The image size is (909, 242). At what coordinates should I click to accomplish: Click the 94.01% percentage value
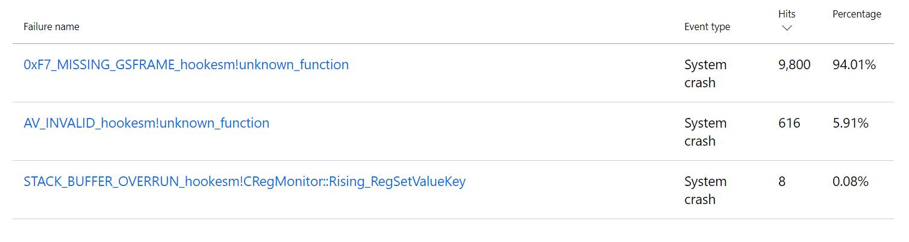(x=854, y=64)
